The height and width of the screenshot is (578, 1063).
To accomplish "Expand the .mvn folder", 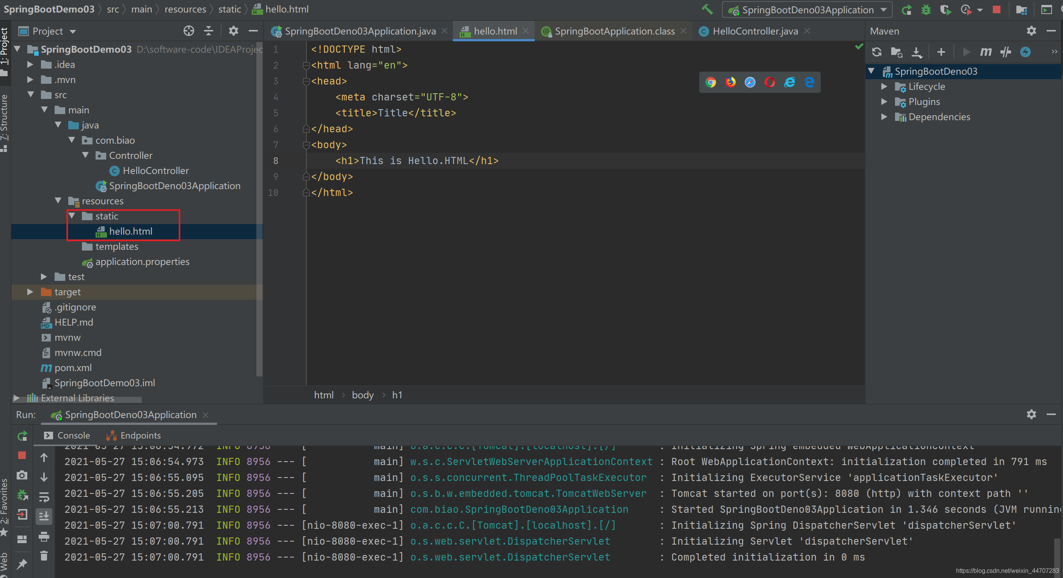I will [30, 80].
